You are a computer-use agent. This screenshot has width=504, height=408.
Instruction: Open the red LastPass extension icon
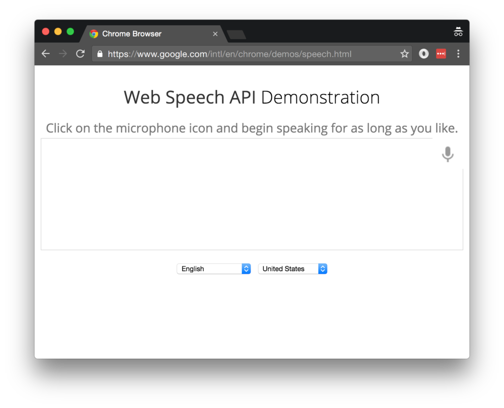441,54
